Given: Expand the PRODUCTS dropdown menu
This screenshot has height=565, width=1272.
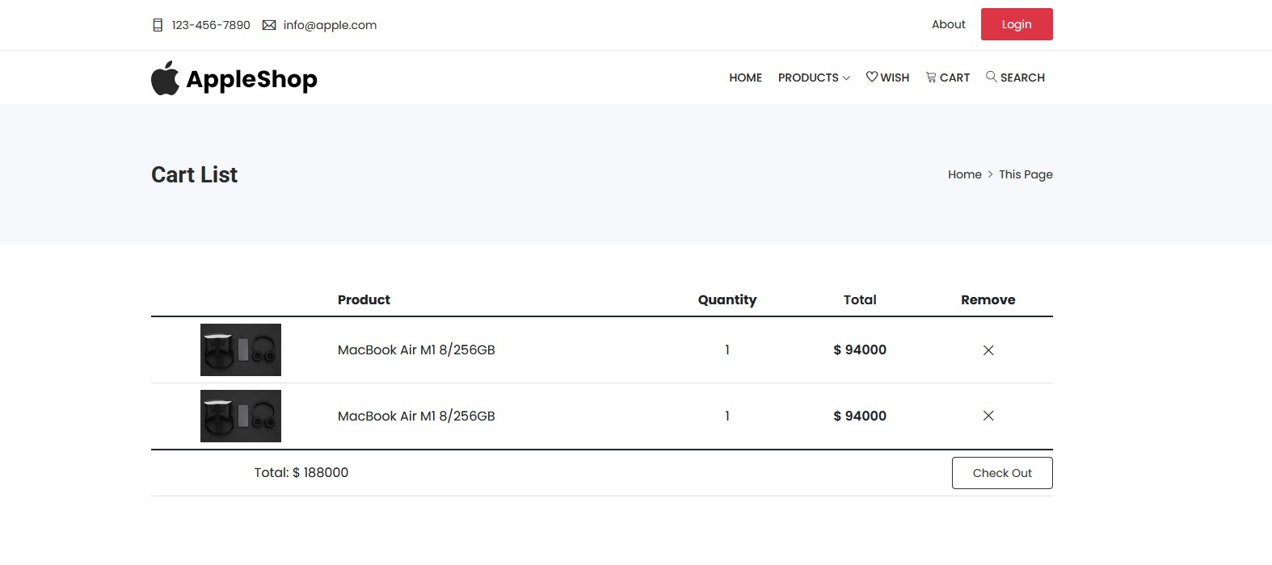Looking at the screenshot, I should (x=813, y=77).
